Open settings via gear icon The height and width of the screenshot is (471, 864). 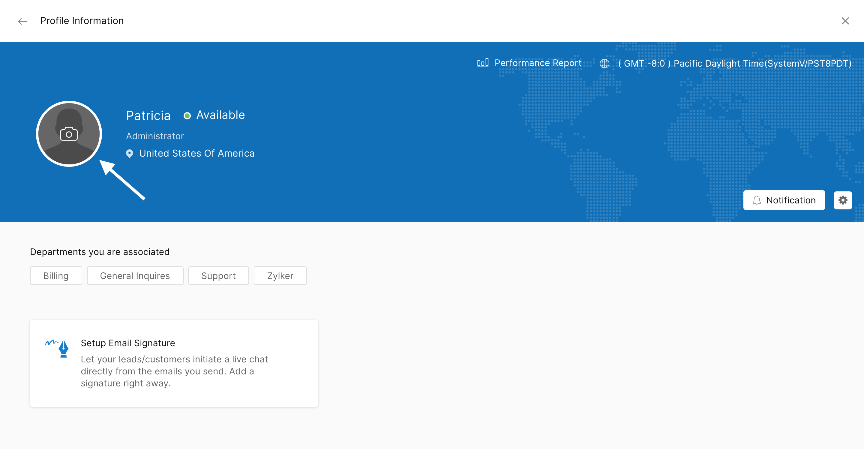point(842,200)
